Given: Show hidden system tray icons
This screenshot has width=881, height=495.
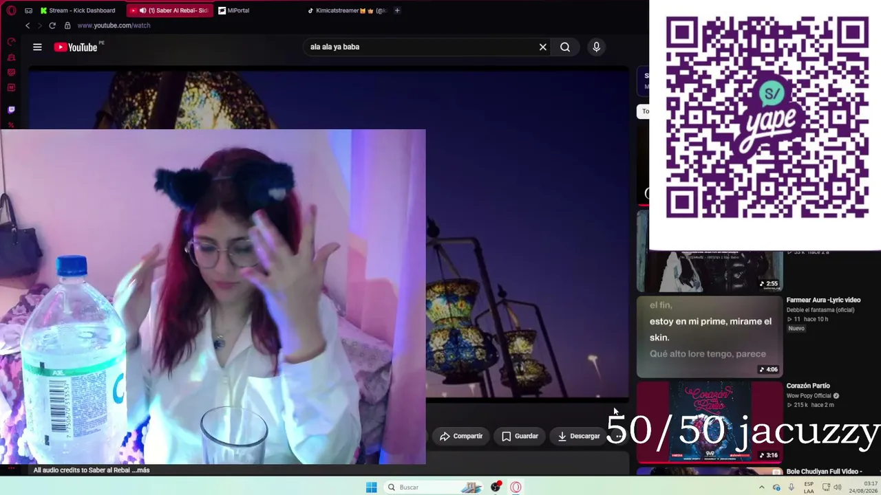Looking at the screenshot, I should point(761,487).
